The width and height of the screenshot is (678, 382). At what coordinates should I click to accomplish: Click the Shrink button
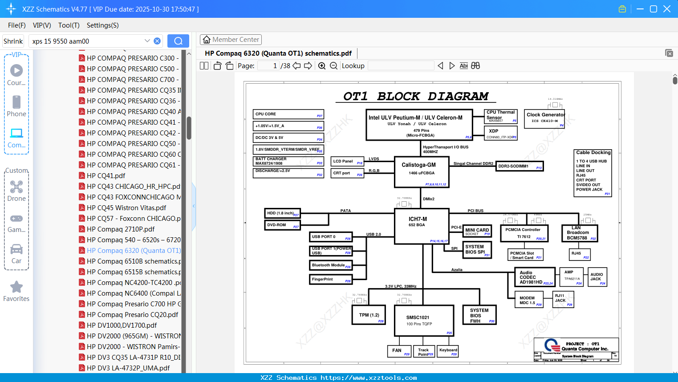click(x=13, y=41)
